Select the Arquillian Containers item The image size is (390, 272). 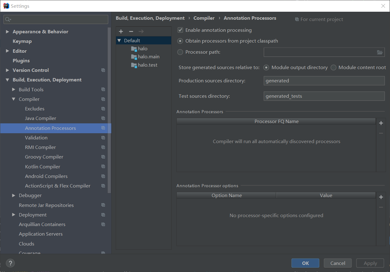42,225
